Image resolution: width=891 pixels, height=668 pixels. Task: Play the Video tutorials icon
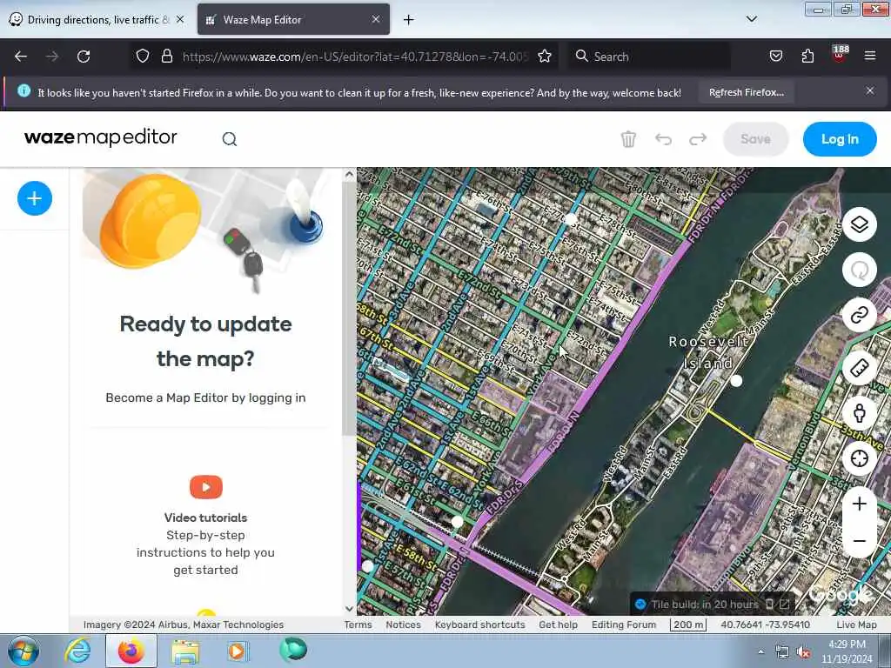click(205, 487)
